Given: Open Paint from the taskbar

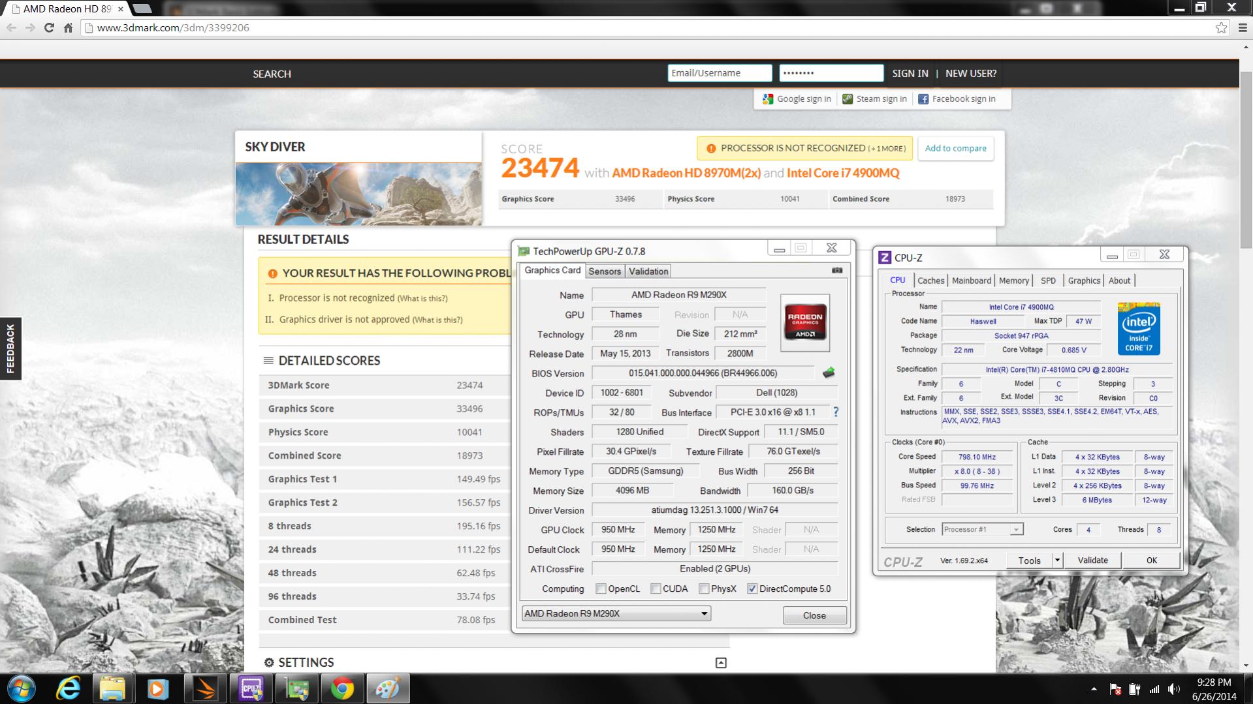Looking at the screenshot, I should pyautogui.click(x=388, y=688).
